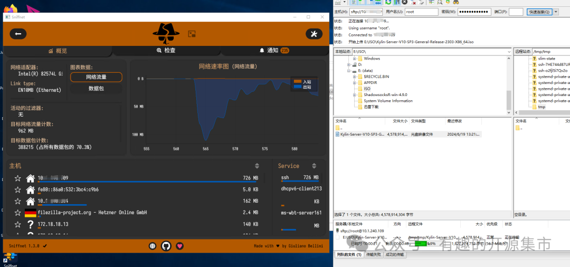Screen dimensions: 570x267
Task: Select 数据包 chart data option
Action: (97, 88)
